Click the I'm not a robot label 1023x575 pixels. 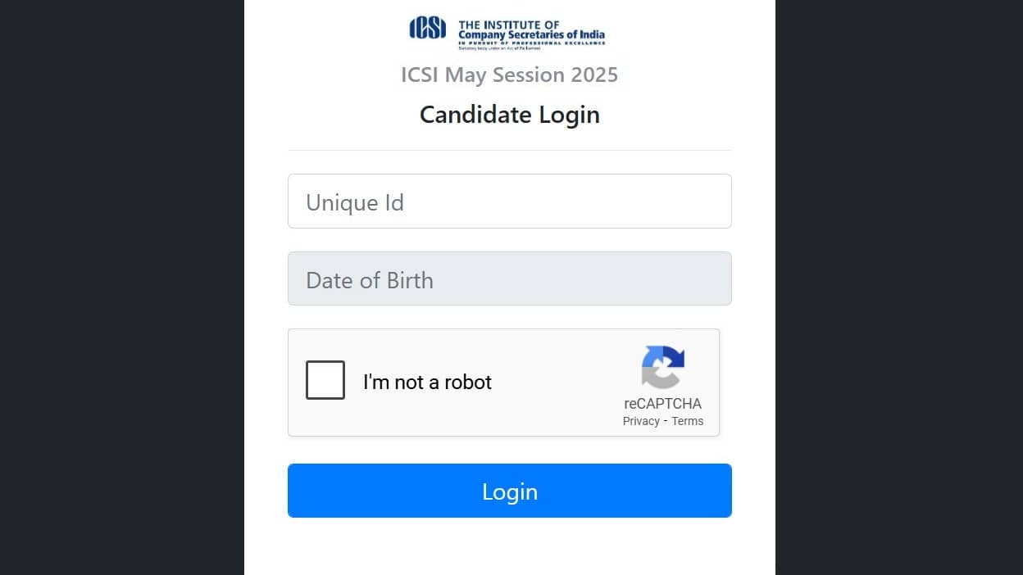point(427,382)
